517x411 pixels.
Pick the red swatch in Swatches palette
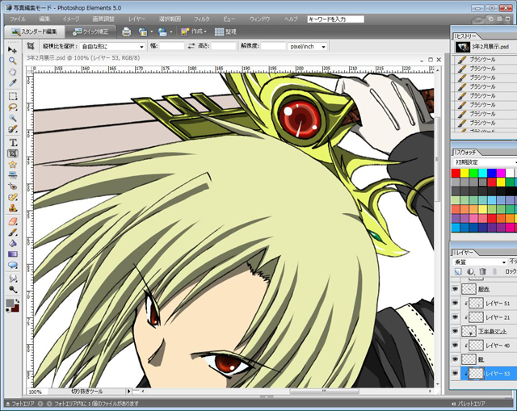coord(456,173)
